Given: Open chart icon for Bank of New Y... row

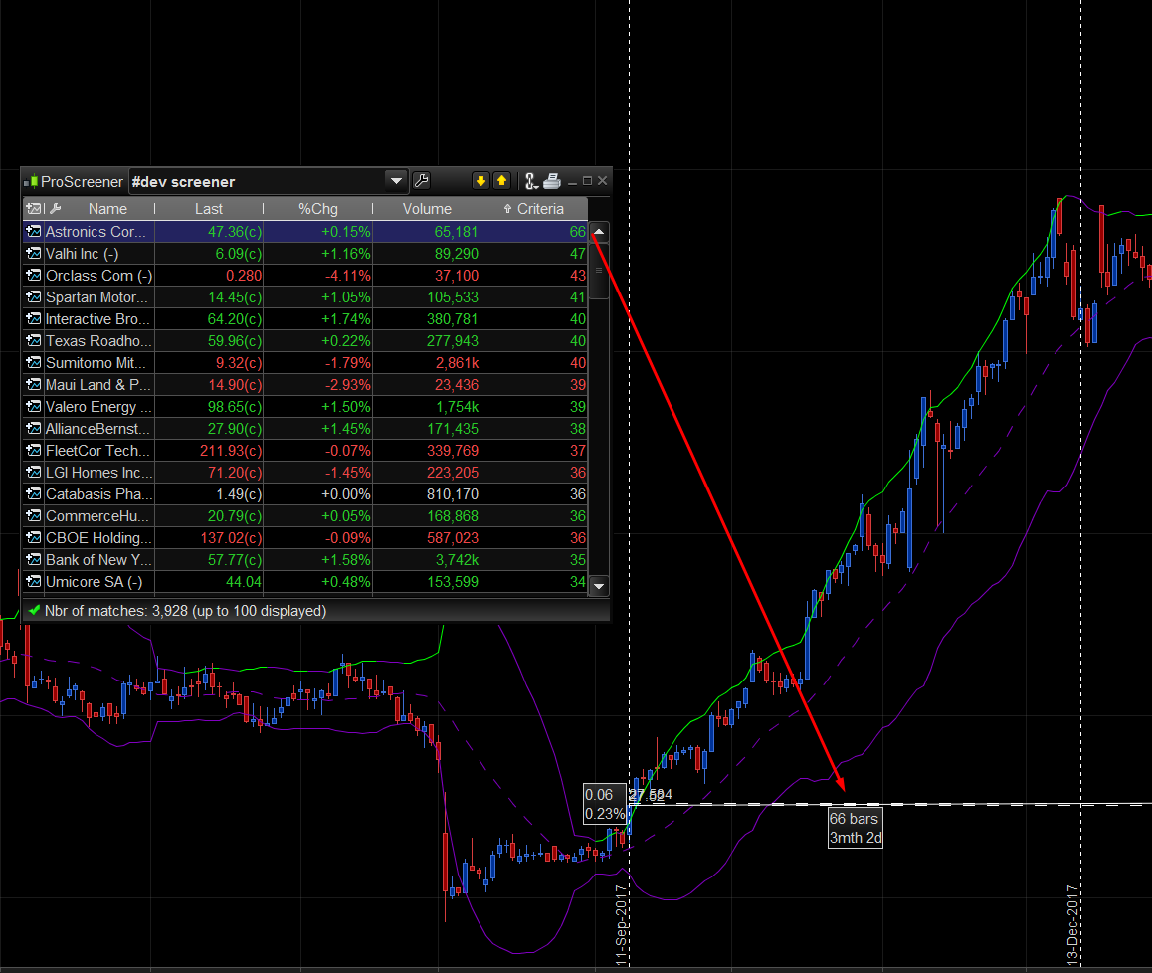Looking at the screenshot, I should coord(34,560).
